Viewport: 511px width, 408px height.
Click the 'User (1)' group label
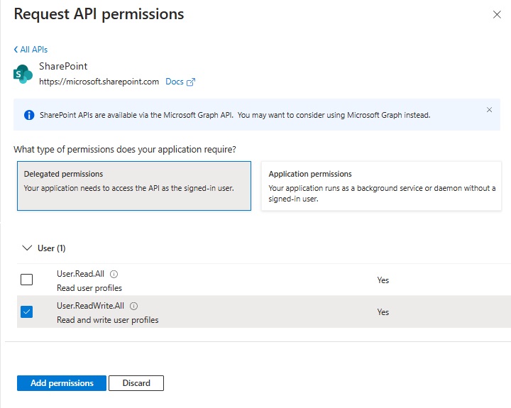[52, 248]
